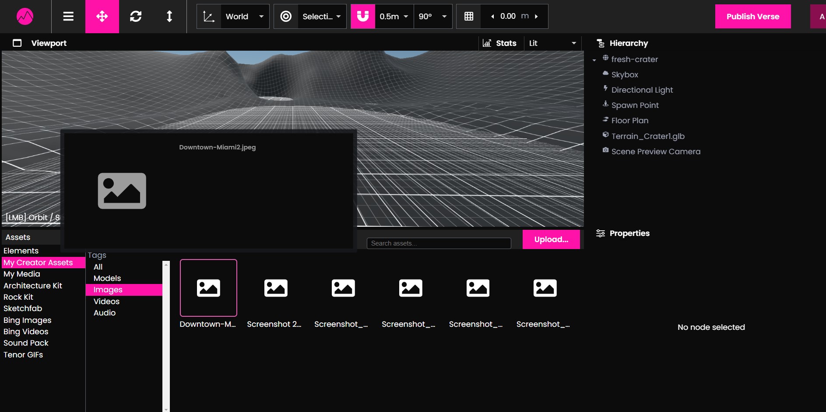The width and height of the screenshot is (826, 412).
Task: Select Sound Pack source
Action: (26, 343)
